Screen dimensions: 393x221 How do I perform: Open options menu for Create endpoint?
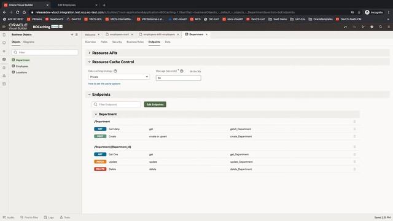354,136
